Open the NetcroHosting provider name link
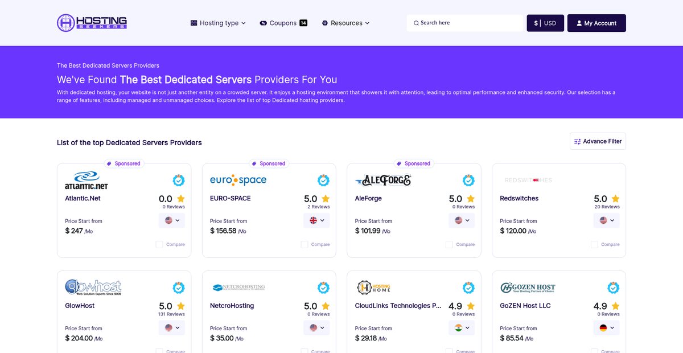This screenshot has height=353, width=683. (232, 306)
